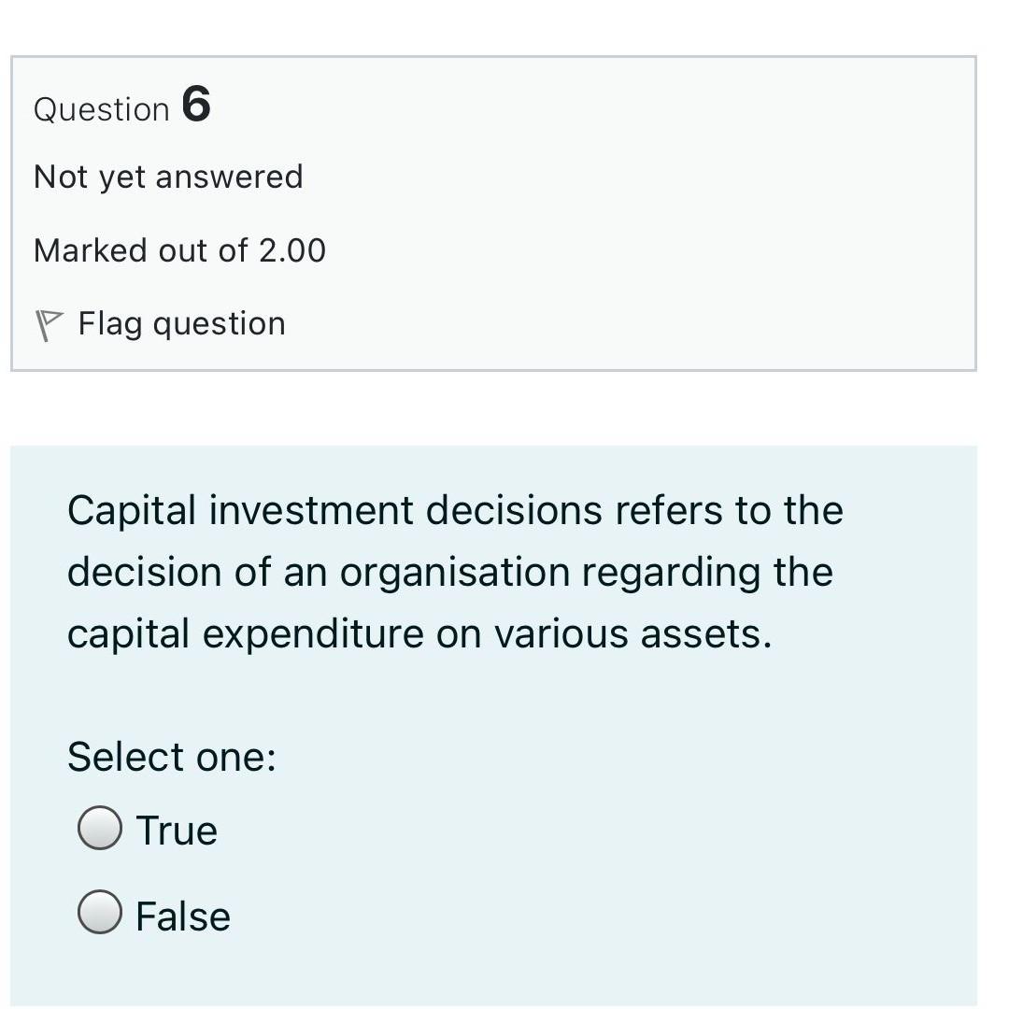1009x1009 pixels.
Task: Click the False answer label text
Action: coord(183,914)
